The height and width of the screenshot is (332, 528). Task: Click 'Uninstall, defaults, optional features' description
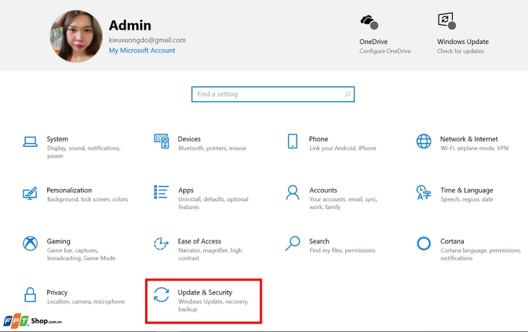coord(213,203)
